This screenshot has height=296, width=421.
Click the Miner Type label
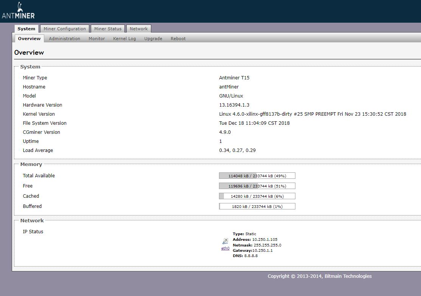click(35, 78)
